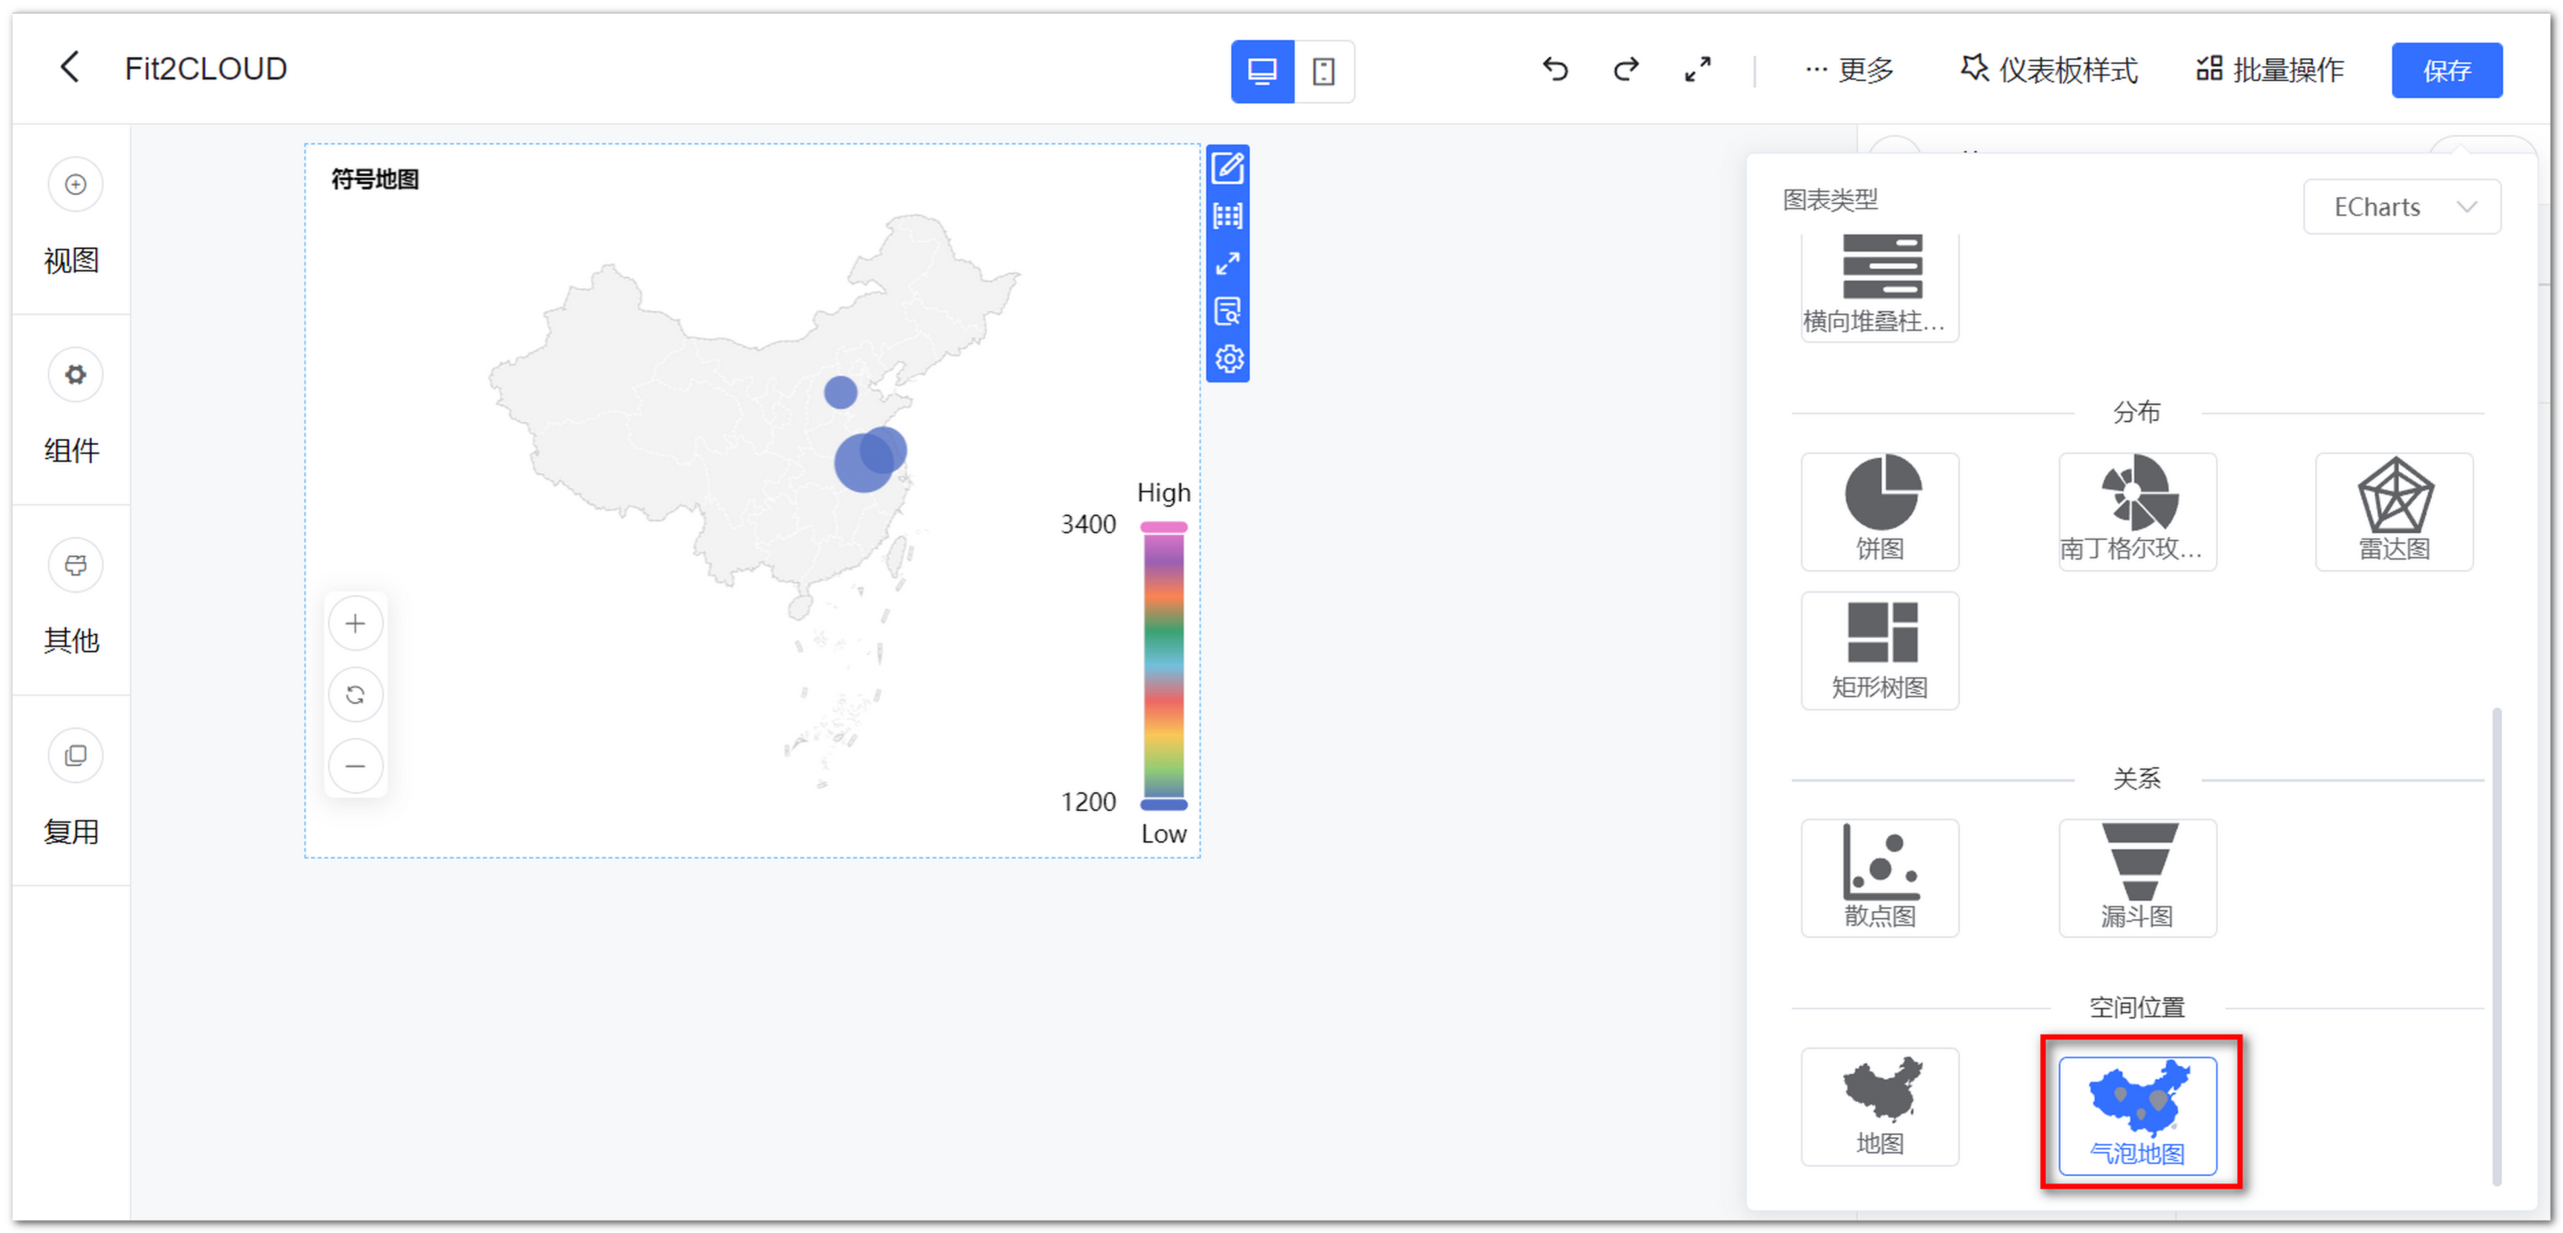Toggle the chart fullscreen expand icon
This screenshot has width=2563, height=1233.
coord(1229,264)
